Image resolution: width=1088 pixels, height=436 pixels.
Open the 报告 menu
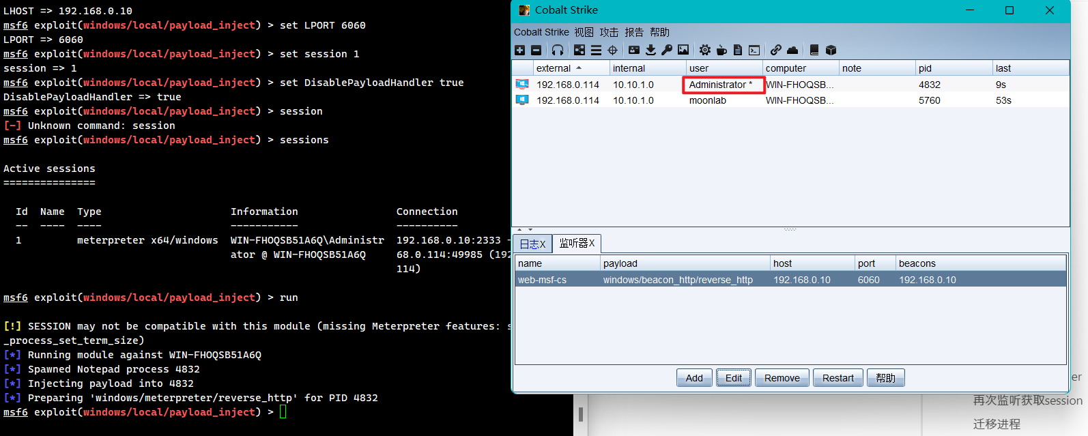[x=634, y=32]
